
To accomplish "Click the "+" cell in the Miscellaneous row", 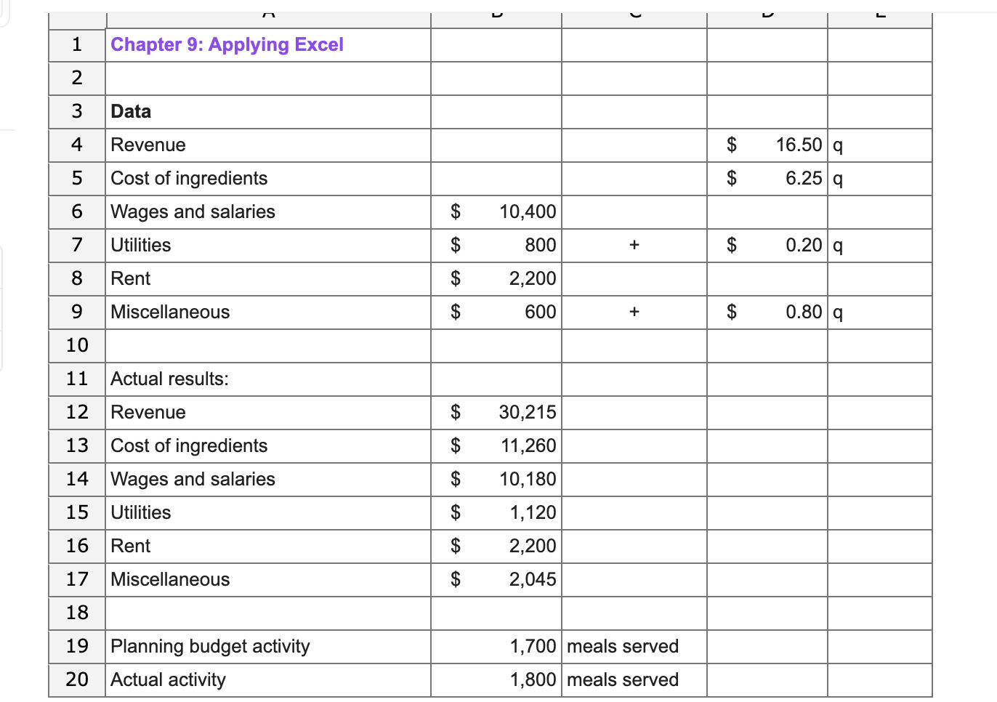I will (x=634, y=312).
